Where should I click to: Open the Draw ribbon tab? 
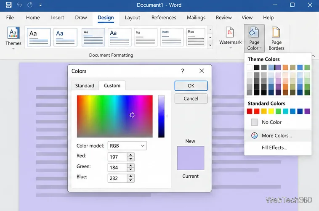tap(81, 18)
